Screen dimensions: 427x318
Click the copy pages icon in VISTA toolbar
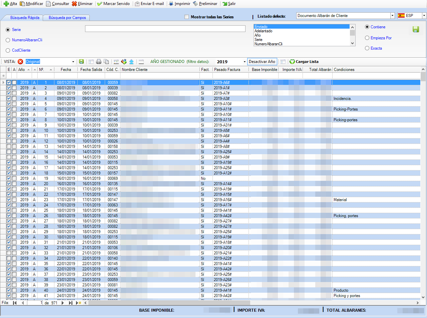click(x=106, y=62)
